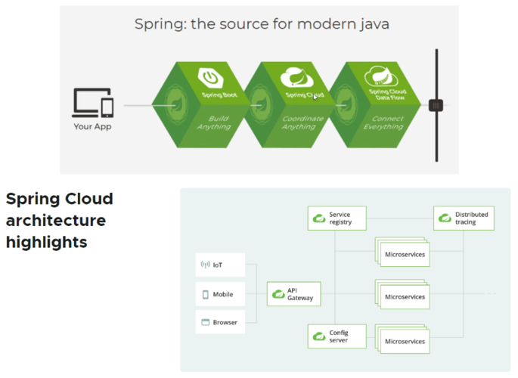Click the "Connect Everything" caption

387,123
